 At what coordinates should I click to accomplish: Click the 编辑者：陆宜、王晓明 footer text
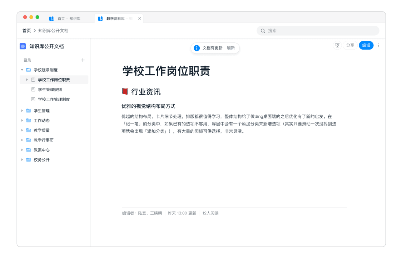pos(142,213)
